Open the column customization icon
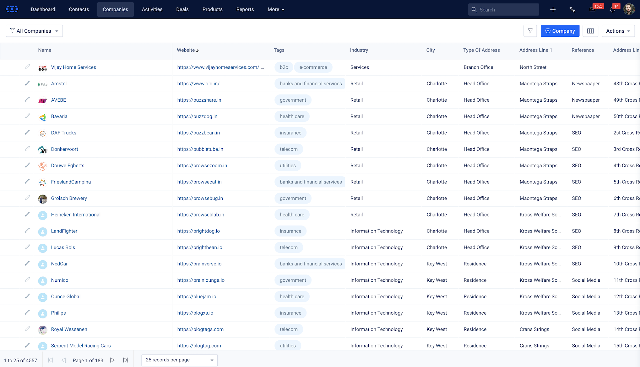640x367 pixels. (x=590, y=31)
